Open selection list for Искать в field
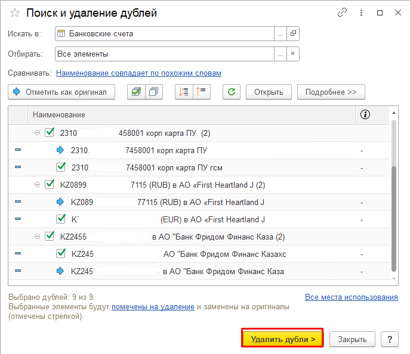The image size is (410, 354). 280,34
